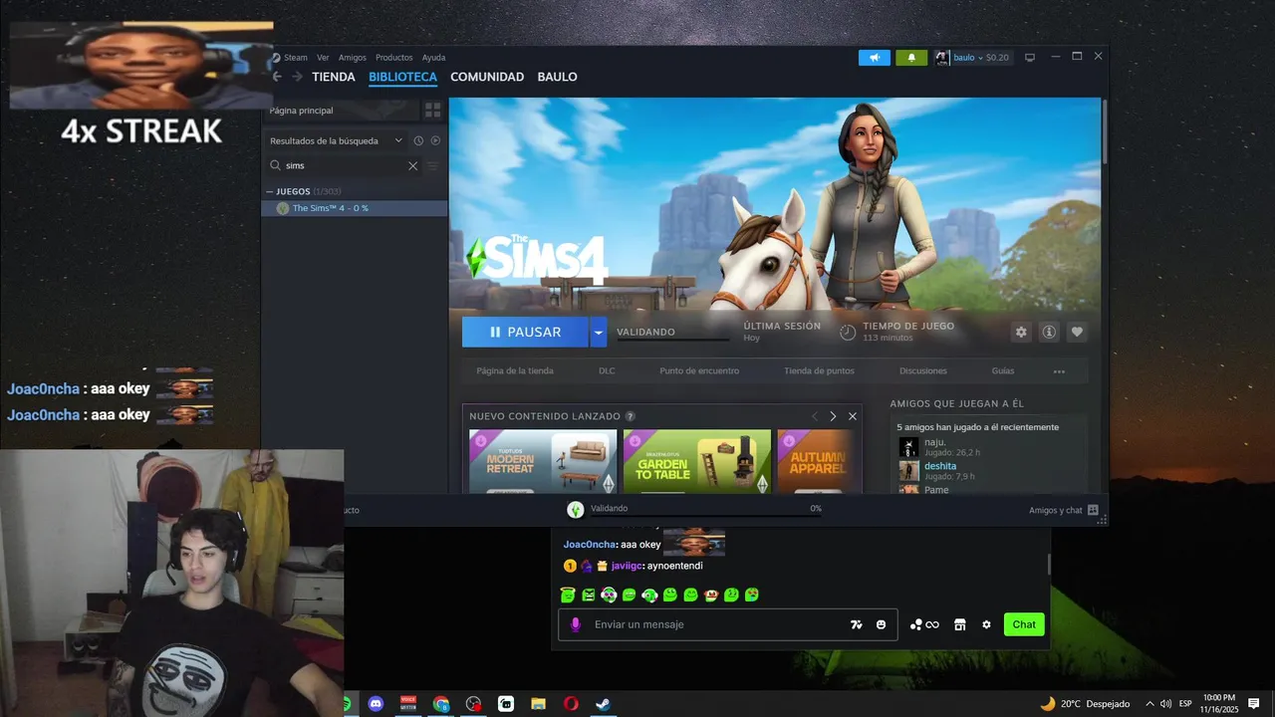Image resolution: width=1275 pixels, height=717 pixels.
Task: Open Steam notifications bell
Action: point(911,58)
